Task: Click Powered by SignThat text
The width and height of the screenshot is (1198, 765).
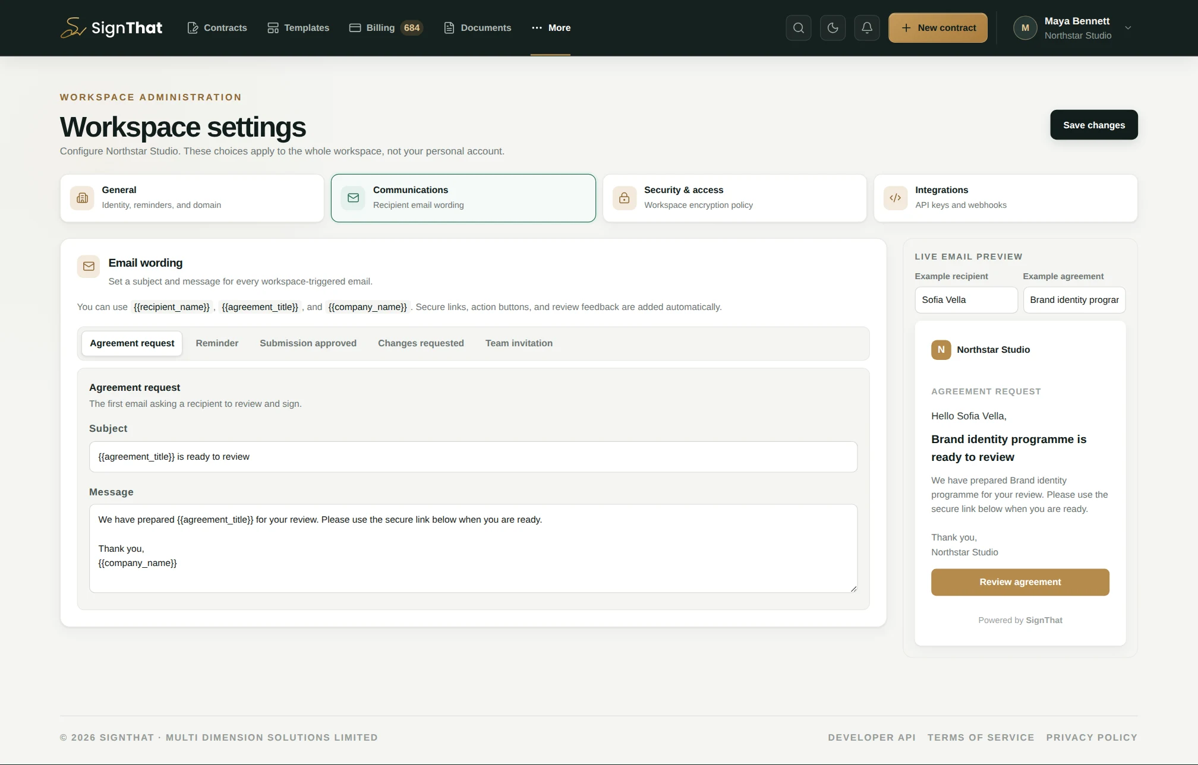Action: [x=1020, y=620]
